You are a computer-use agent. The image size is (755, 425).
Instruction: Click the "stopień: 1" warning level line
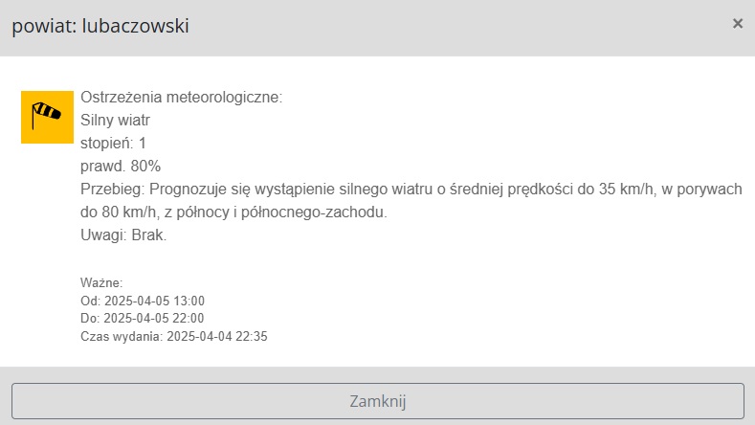point(113,144)
